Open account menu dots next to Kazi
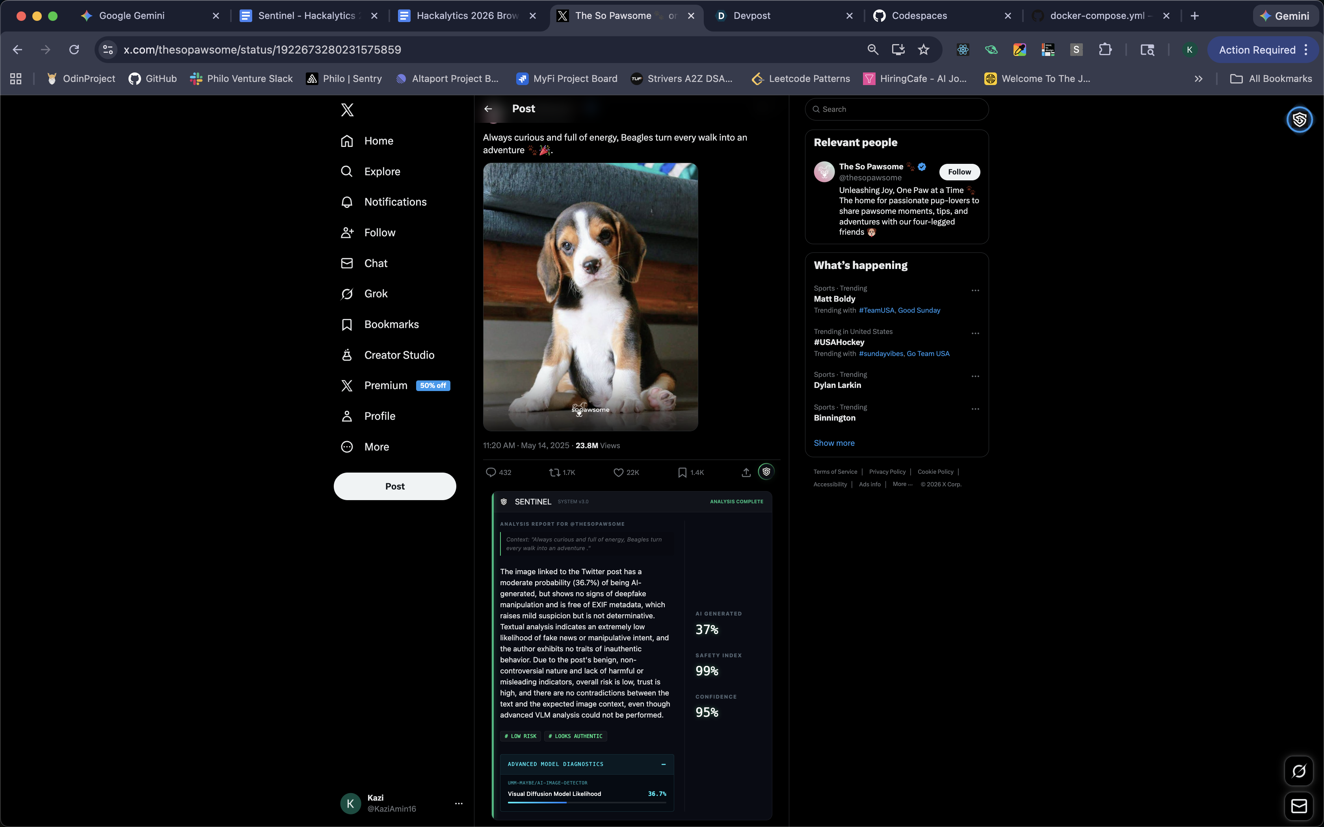1324x827 pixels. pyautogui.click(x=459, y=803)
